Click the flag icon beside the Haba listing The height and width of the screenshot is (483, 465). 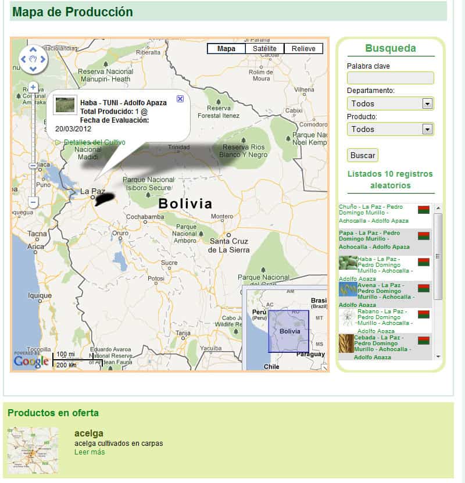[x=424, y=262]
